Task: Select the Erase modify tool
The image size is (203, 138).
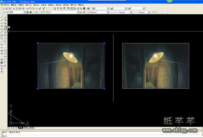Action: 5,17
